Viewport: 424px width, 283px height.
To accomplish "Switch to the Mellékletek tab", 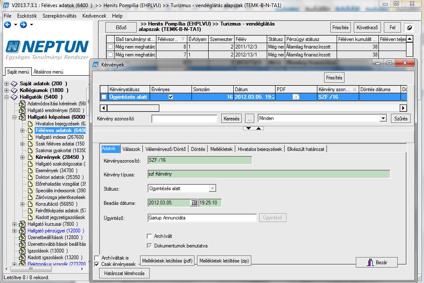I will (222, 149).
